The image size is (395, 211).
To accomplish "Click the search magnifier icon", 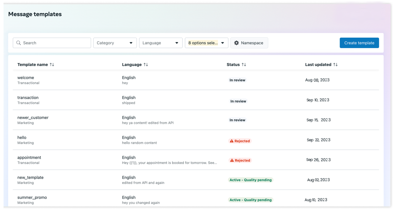I will [x=19, y=43].
